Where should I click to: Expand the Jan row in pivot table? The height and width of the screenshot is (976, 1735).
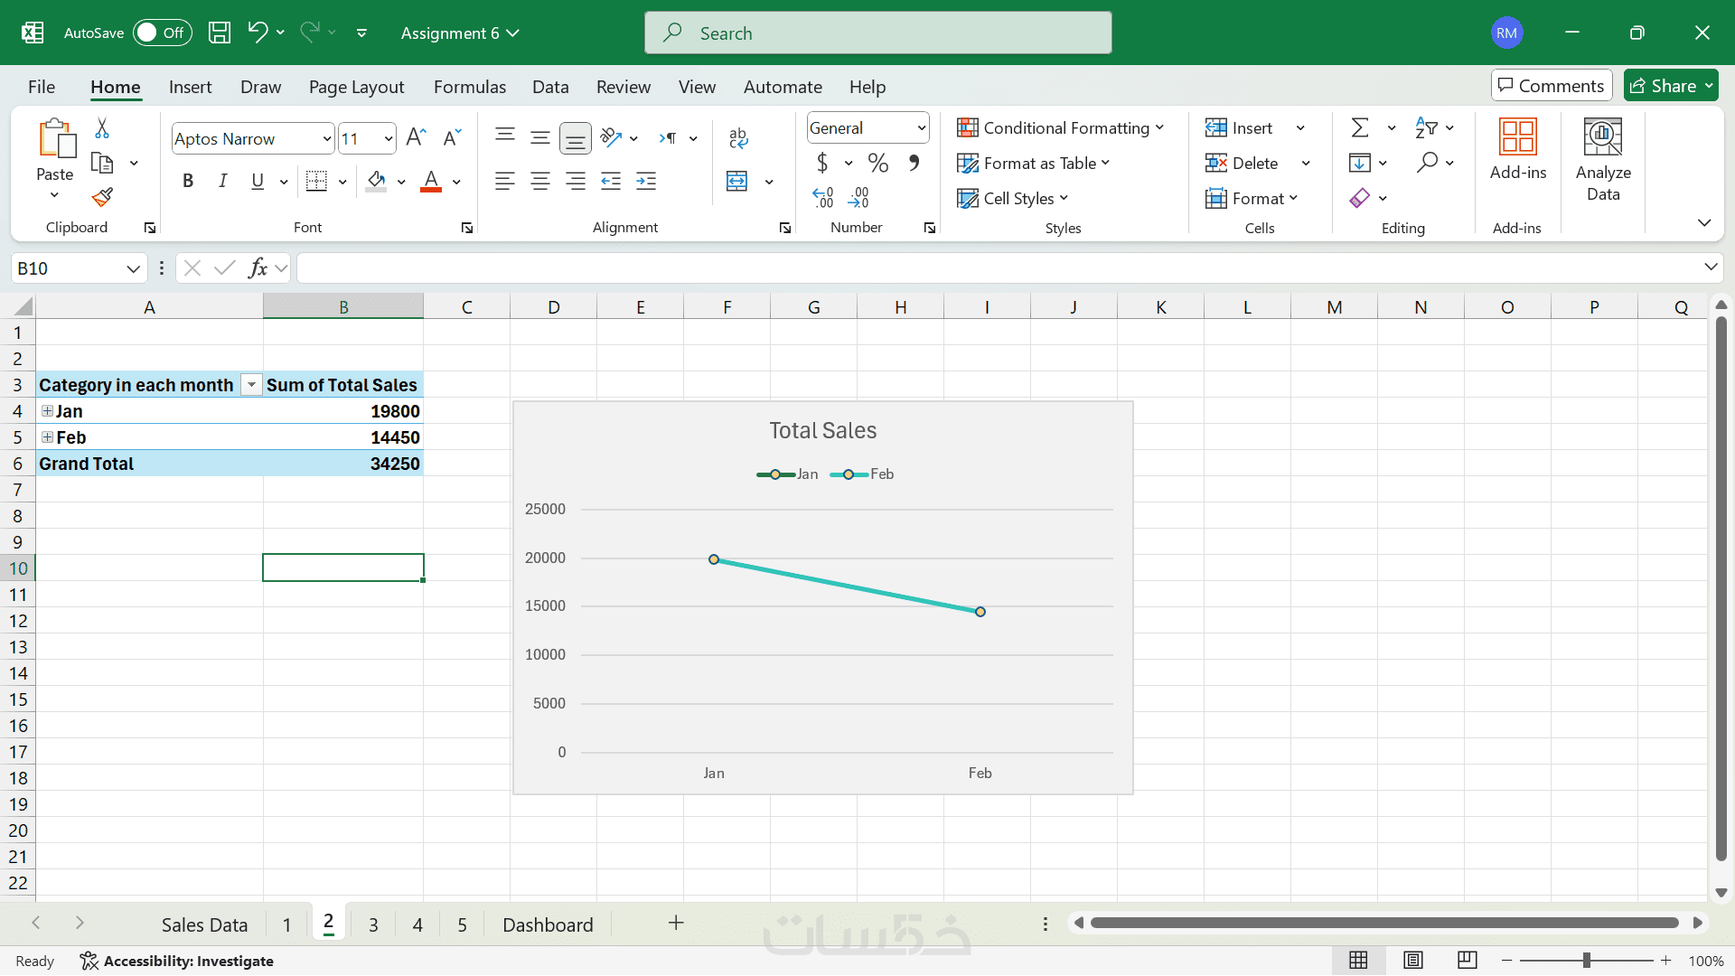click(x=47, y=411)
